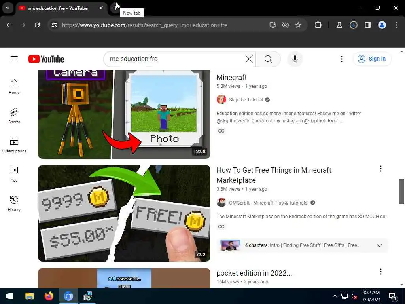Open the OMGcraft channel link
This screenshot has height=304, width=405.
click(269, 203)
